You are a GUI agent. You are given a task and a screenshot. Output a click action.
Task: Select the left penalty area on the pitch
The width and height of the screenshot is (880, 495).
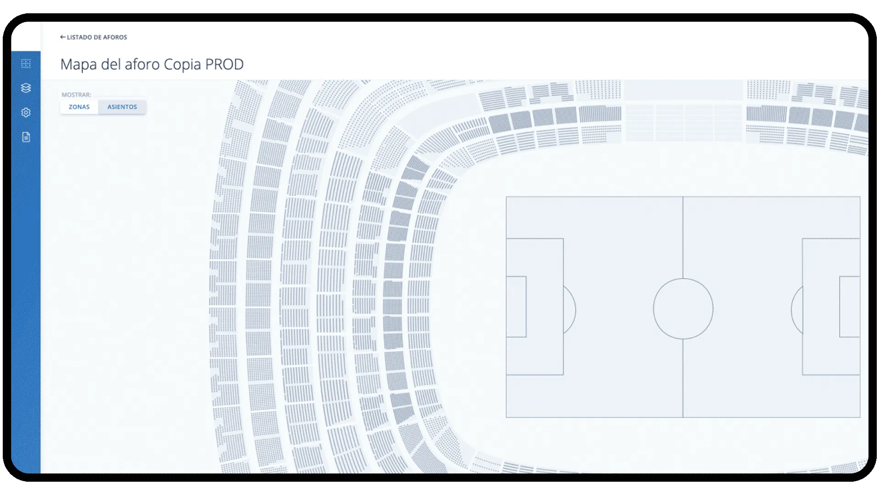point(545,257)
